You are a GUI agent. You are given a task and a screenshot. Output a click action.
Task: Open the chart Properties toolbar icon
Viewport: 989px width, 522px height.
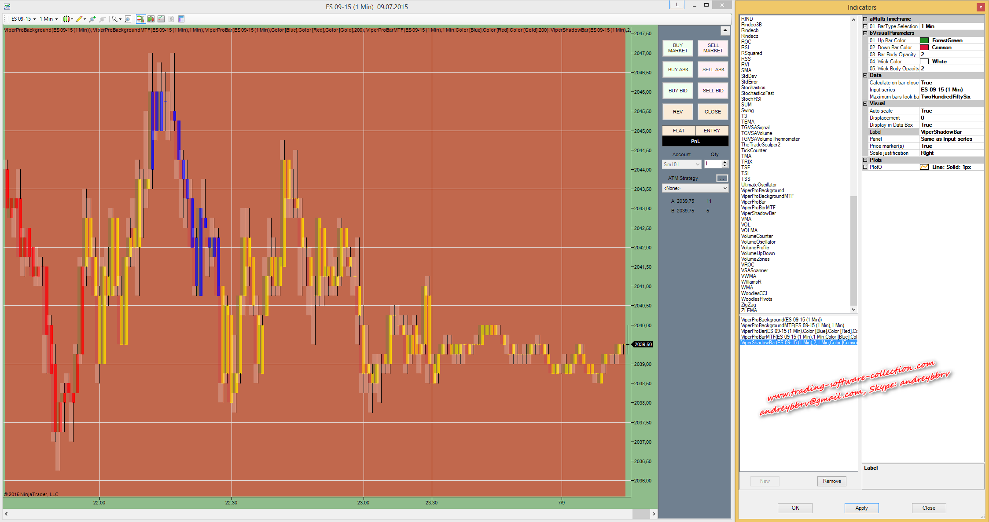181,19
